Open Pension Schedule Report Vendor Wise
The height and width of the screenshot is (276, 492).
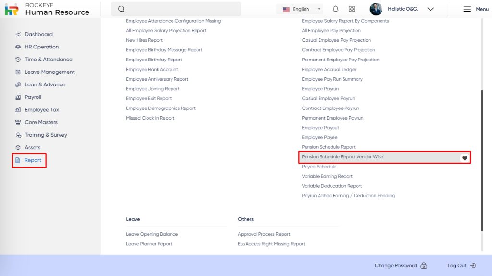(342, 157)
